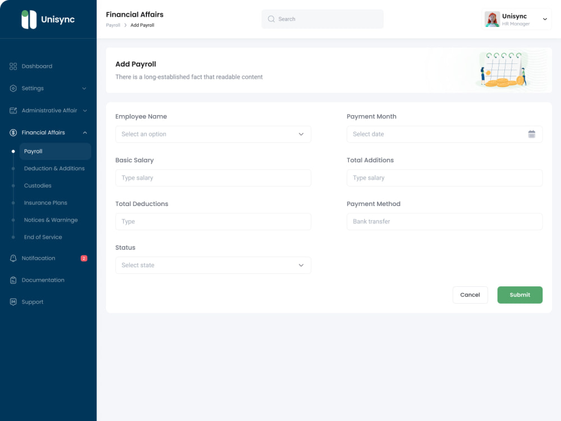
Task: Click the Employee Name label
Action: (x=141, y=117)
